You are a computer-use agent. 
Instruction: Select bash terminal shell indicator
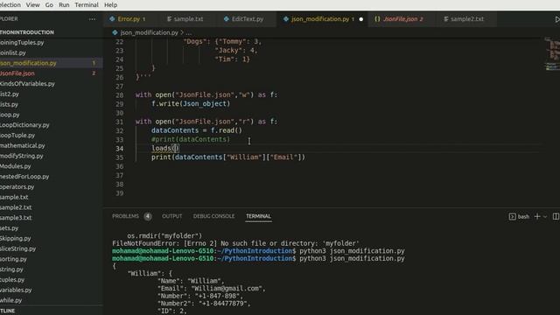pos(519,216)
